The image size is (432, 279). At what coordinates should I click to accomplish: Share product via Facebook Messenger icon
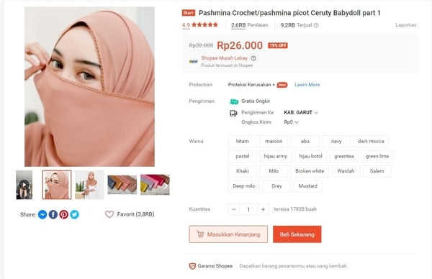pyautogui.click(x=42, y=214)
